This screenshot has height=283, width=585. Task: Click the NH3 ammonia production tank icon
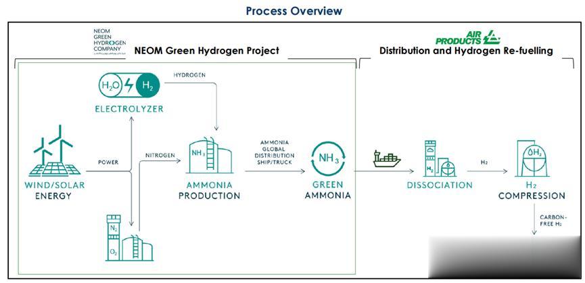tap(210, 155)
